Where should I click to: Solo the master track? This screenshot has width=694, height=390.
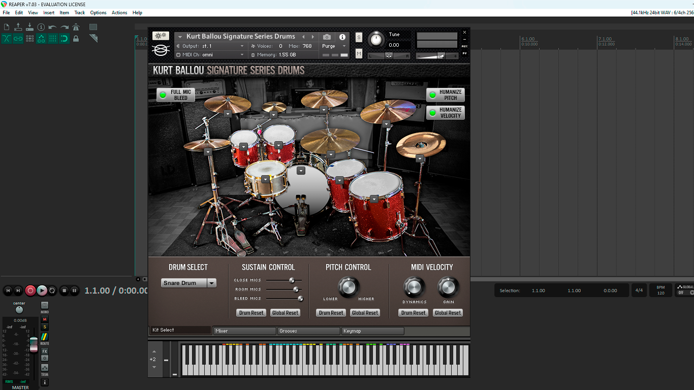coord(45,327)
